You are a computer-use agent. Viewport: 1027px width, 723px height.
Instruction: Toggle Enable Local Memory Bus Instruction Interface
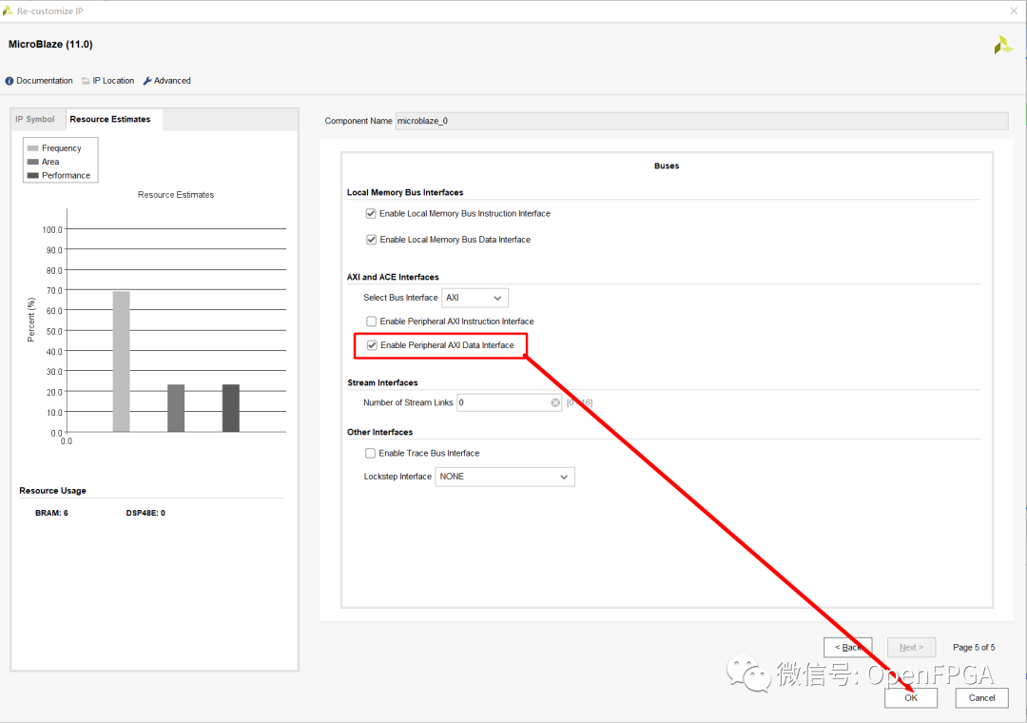tap(372, 214)
